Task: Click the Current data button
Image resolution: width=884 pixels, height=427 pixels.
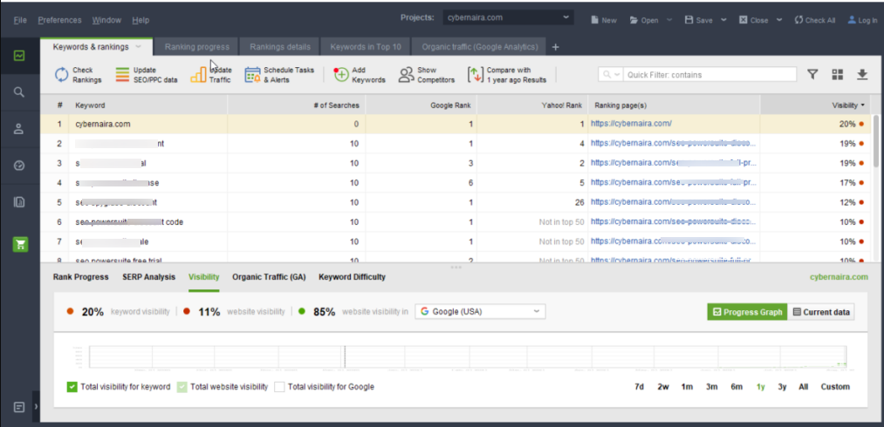Action: pyautogui.click(x=821, y=312)
